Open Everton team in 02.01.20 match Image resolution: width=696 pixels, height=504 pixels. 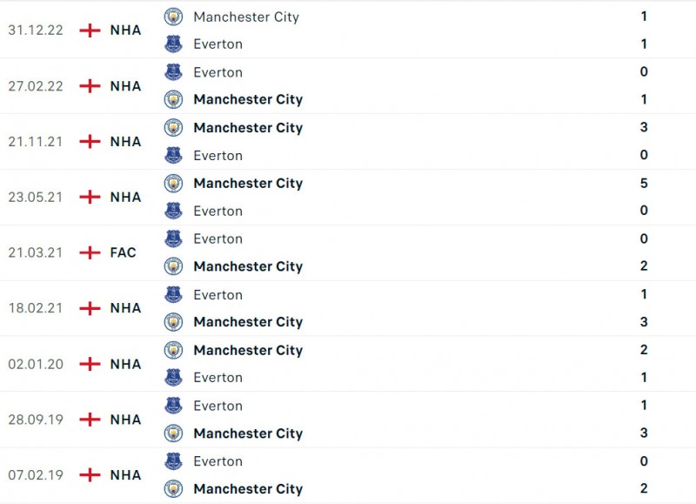(217, 378)
